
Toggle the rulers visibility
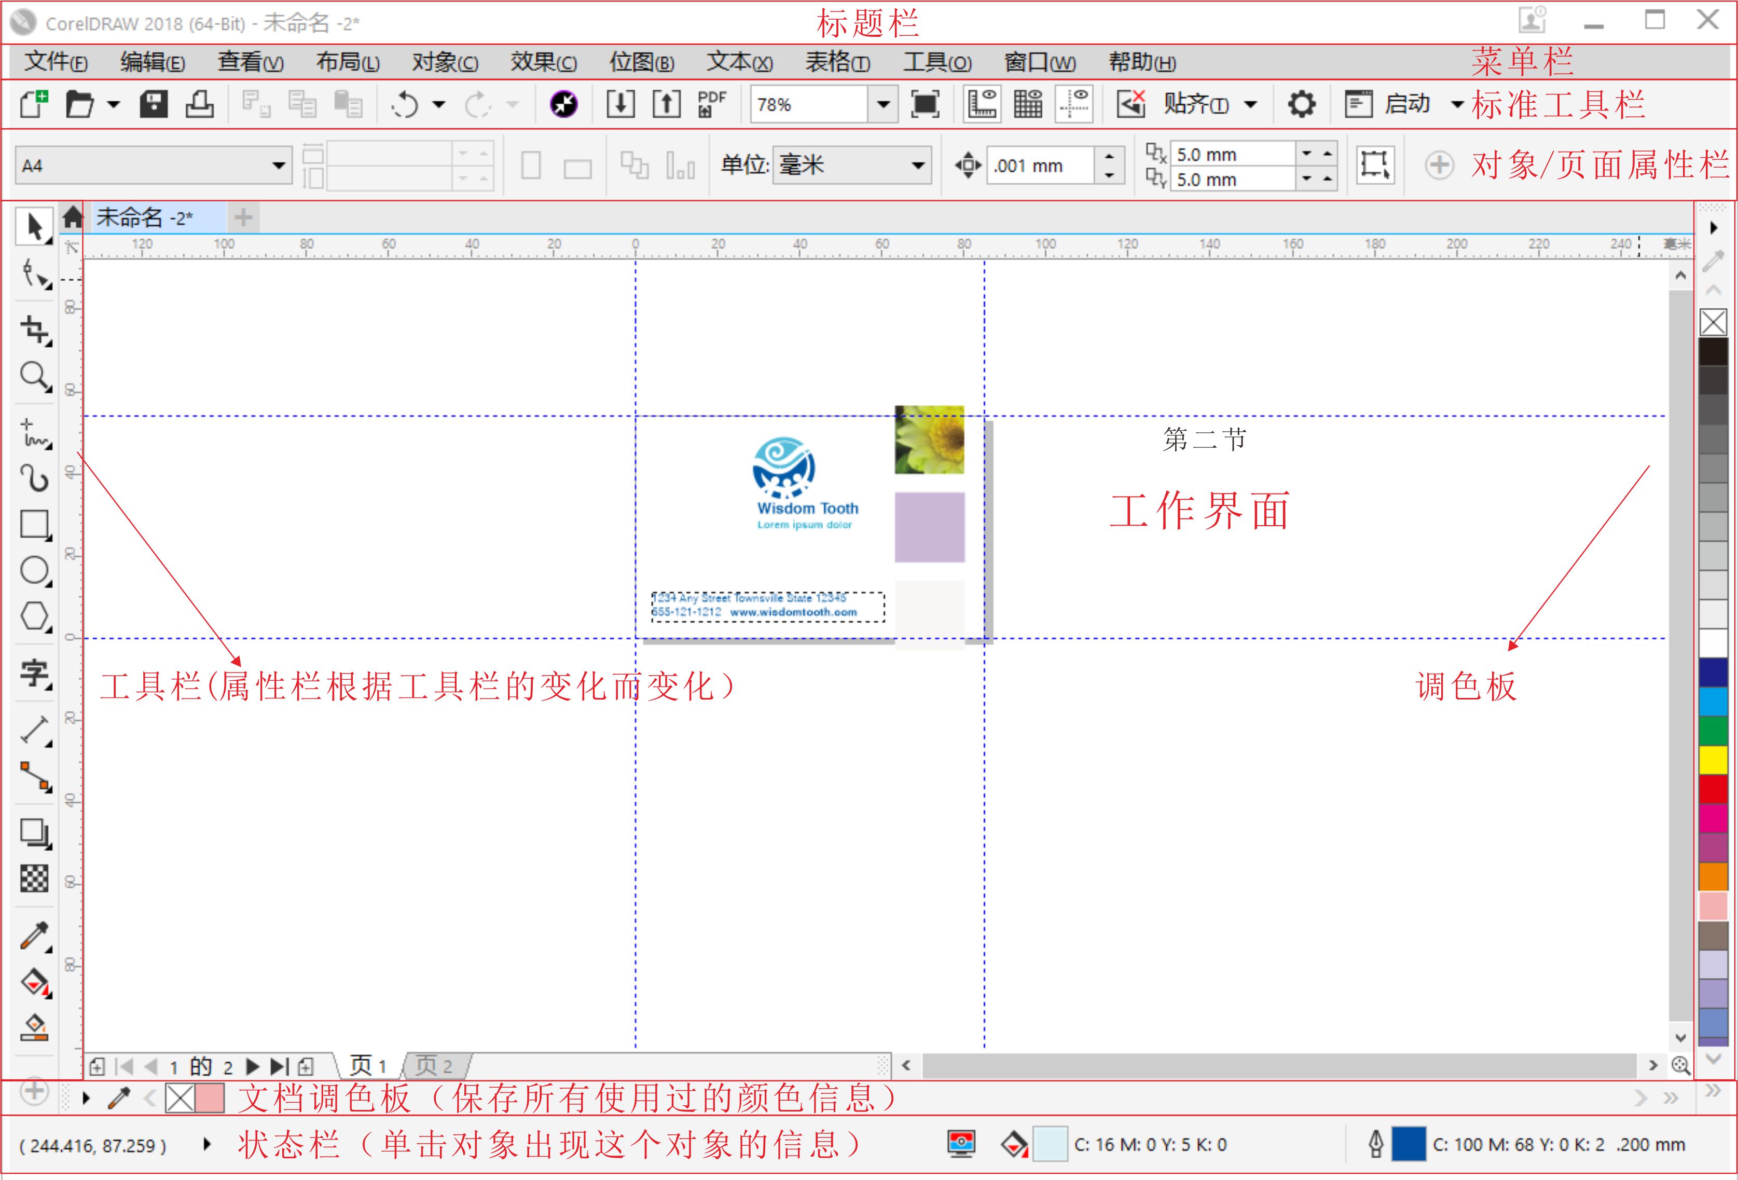pos(981,104)
